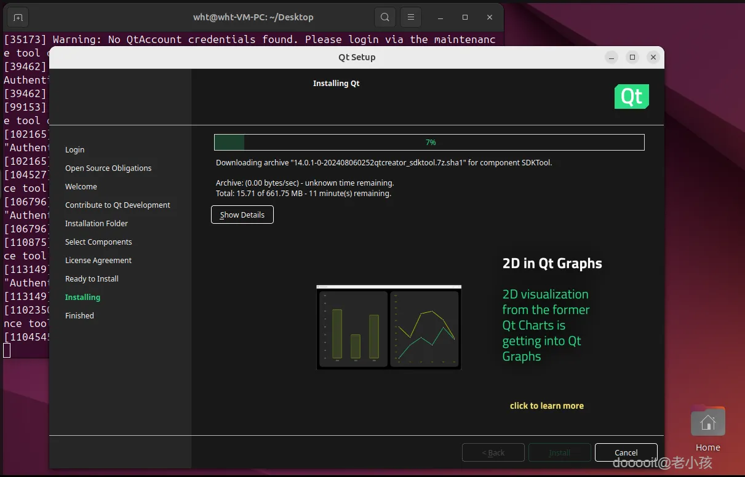Click the disabled Install button
The width and height of the screenshot is (745, 477).
(560, 452)
